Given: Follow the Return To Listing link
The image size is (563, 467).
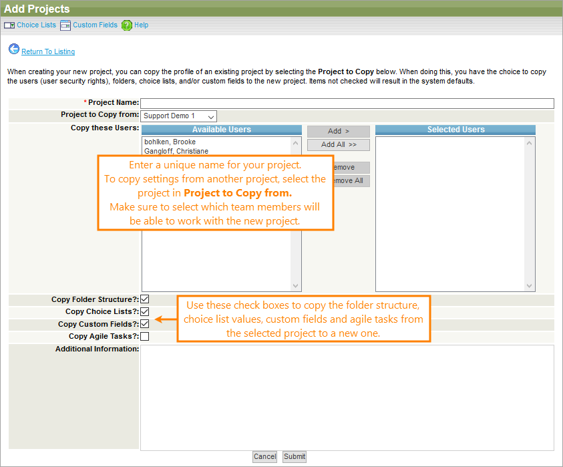Looking at the screenshot, I should click(x=48, y=51).
